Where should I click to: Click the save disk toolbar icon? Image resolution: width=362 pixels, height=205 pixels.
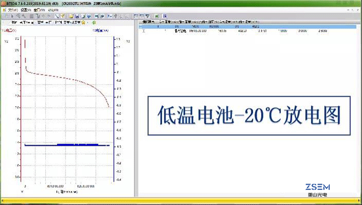click(77, 16)
